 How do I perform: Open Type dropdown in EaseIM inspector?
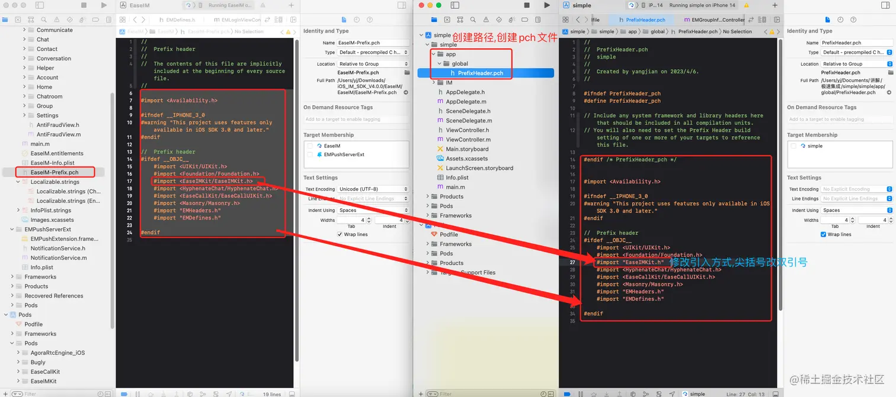pyautogui.click(x=373, y=52)
